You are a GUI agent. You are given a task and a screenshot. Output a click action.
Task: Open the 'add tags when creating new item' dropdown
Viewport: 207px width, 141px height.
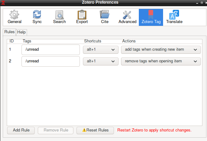coord(161,50)
